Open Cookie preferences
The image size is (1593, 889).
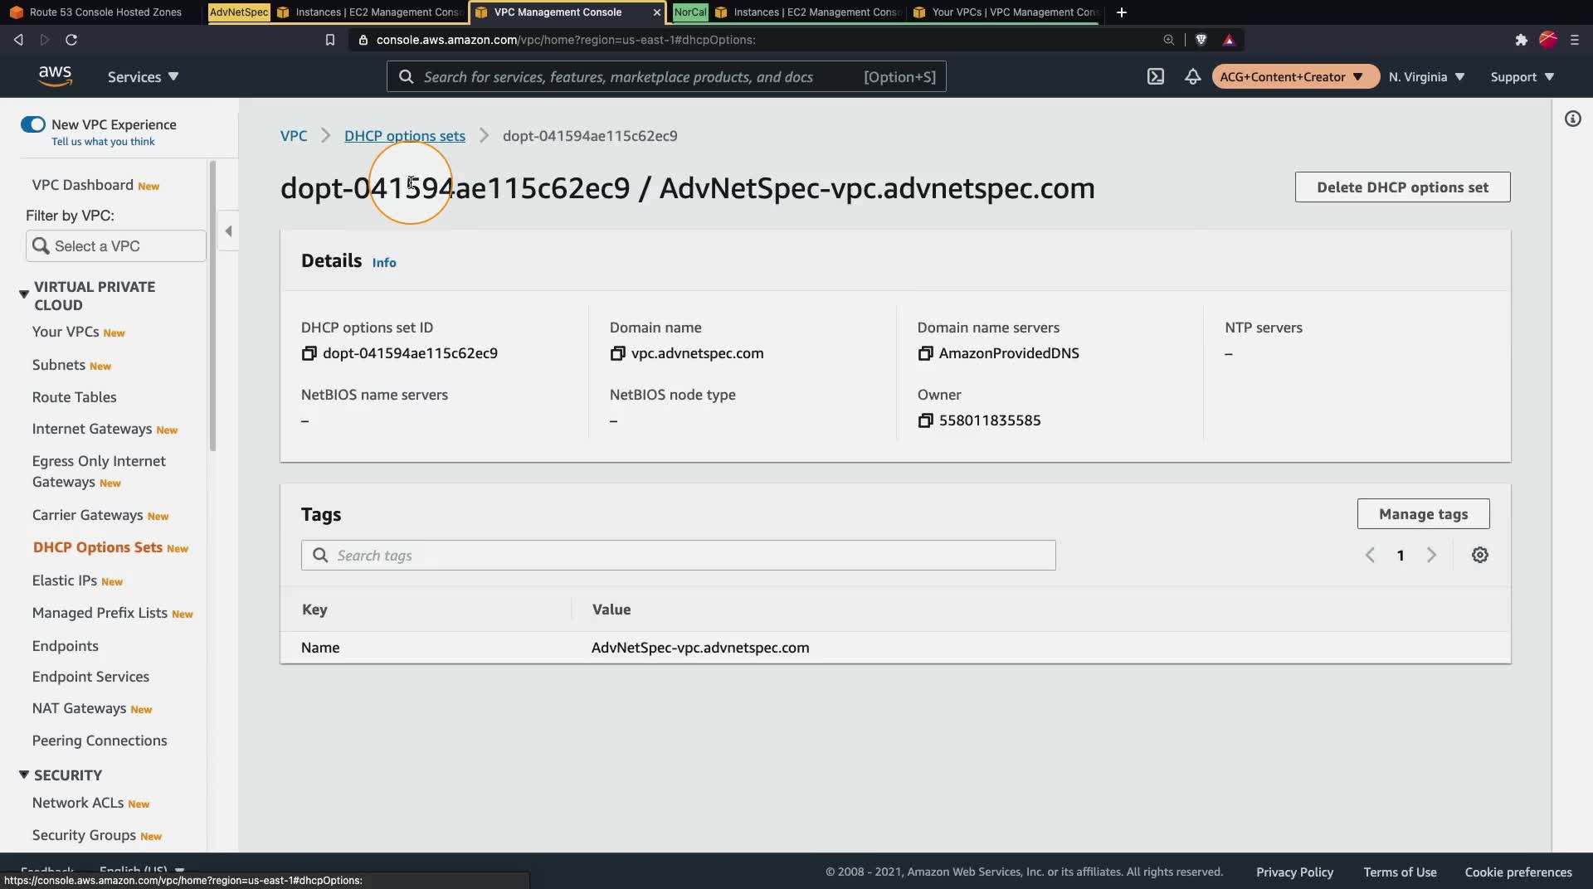(1518, 872)
